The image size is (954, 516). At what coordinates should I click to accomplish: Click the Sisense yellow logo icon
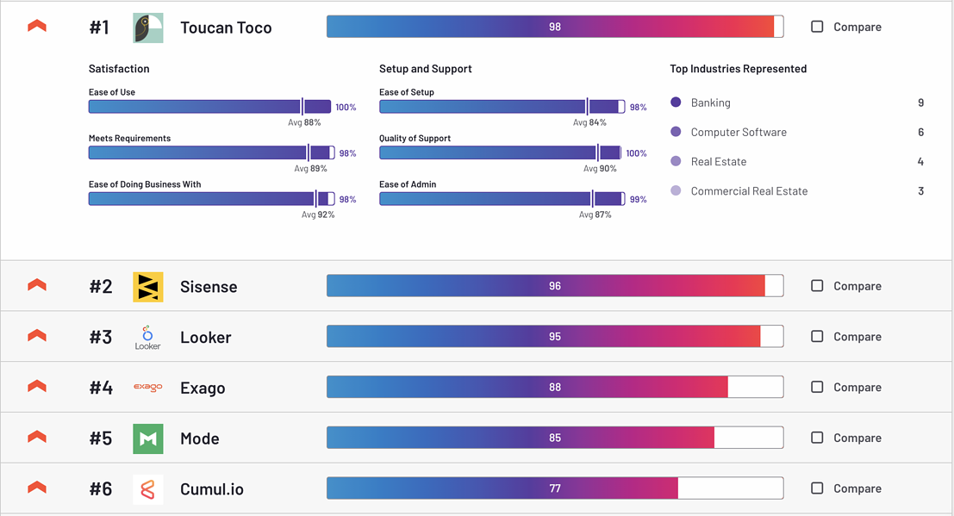pyautogui.click(x=148, y=287)
